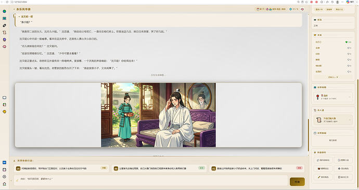
Task: Choose the second action option with green tag
Action: point(159,168)
